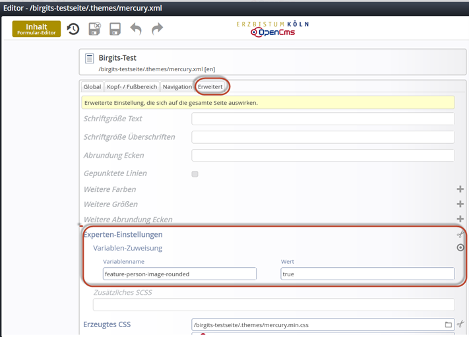Expand Weitere Abrundung Ecken with plus

(460, 219)
